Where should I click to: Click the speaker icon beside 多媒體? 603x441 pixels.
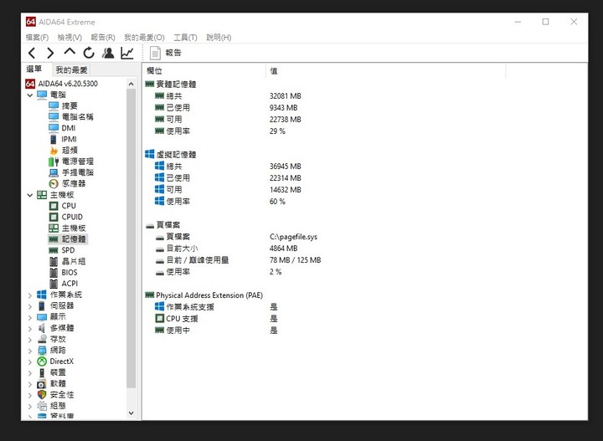click(x=42, y=328)
